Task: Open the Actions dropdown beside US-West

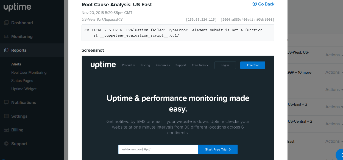Action: pos(333,55)
